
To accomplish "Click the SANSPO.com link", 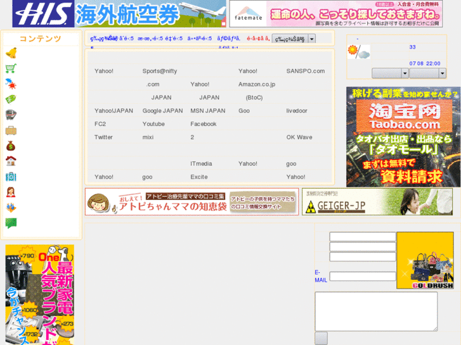I will [306, 71].
